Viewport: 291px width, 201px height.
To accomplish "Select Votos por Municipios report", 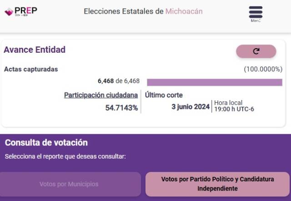I will coord(69,184).
